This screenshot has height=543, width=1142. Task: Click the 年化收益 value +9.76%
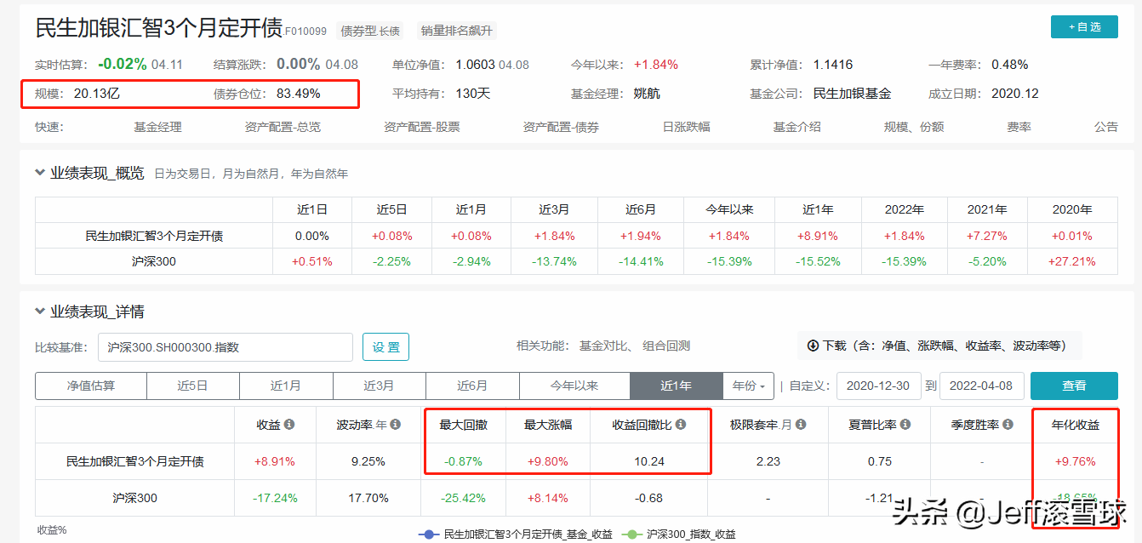[1076, 461]
